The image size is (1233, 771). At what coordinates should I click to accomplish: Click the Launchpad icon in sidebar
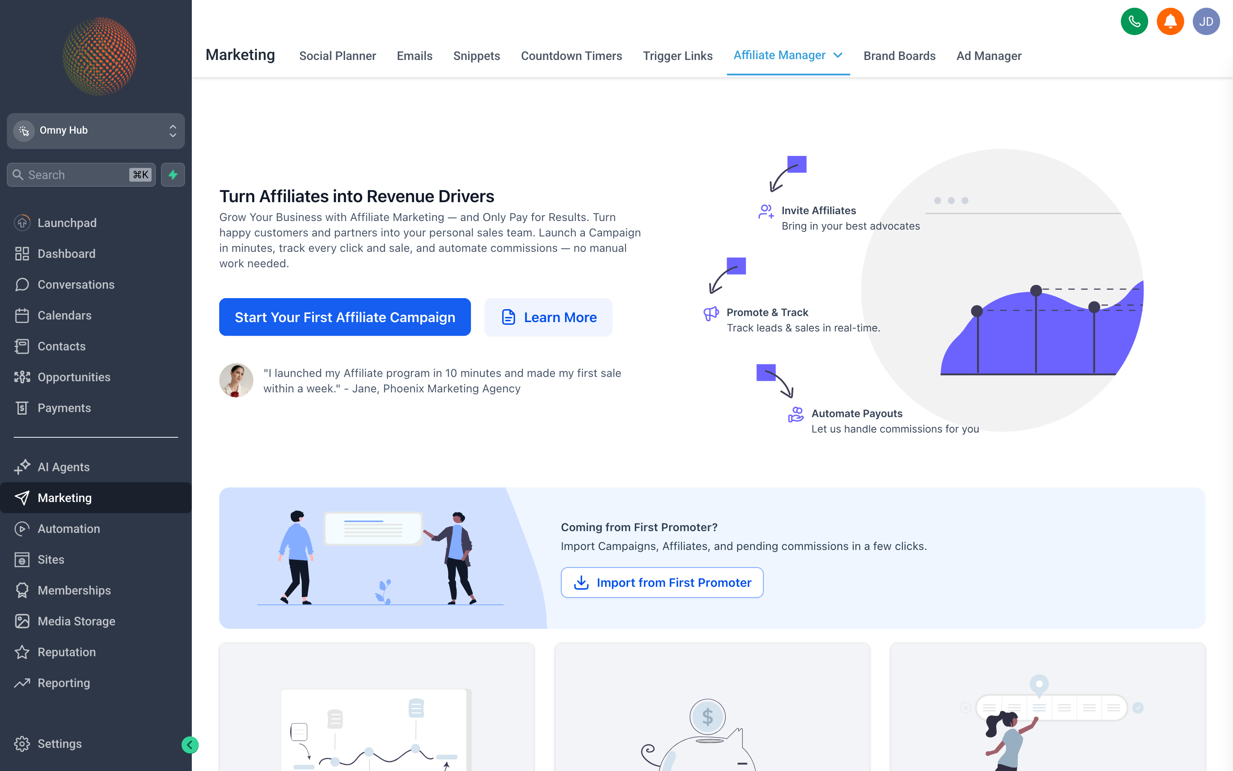(22, 223)
